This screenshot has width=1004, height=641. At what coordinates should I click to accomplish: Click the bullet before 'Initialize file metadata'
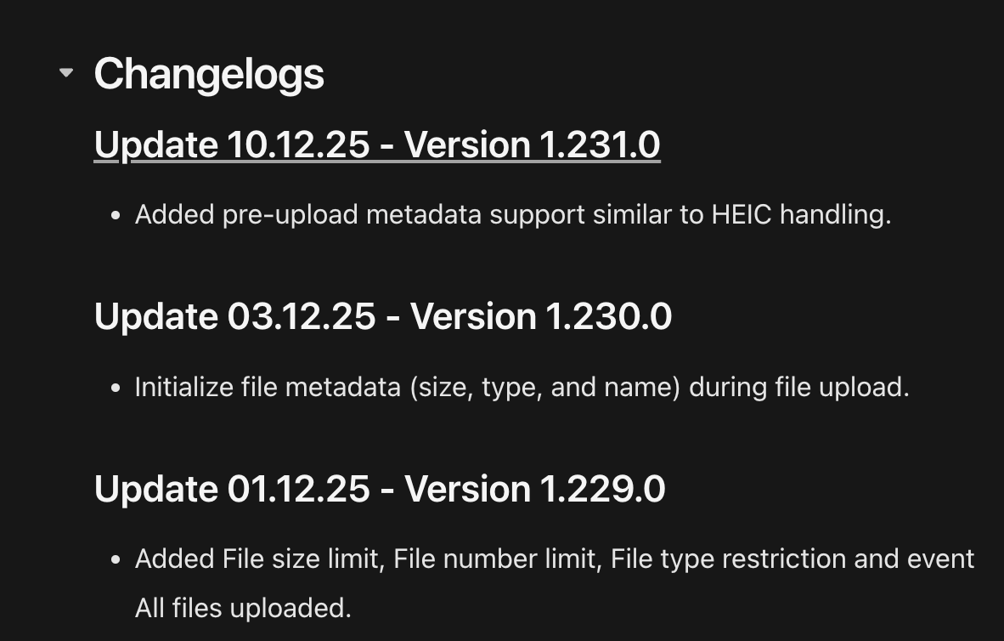116,389
